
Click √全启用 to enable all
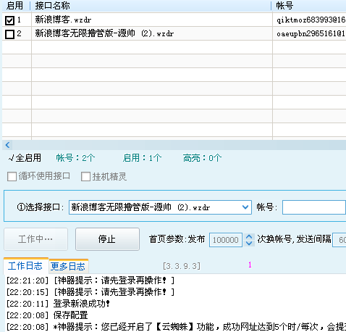click(25, 158)
